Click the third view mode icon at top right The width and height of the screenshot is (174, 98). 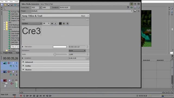139,4
